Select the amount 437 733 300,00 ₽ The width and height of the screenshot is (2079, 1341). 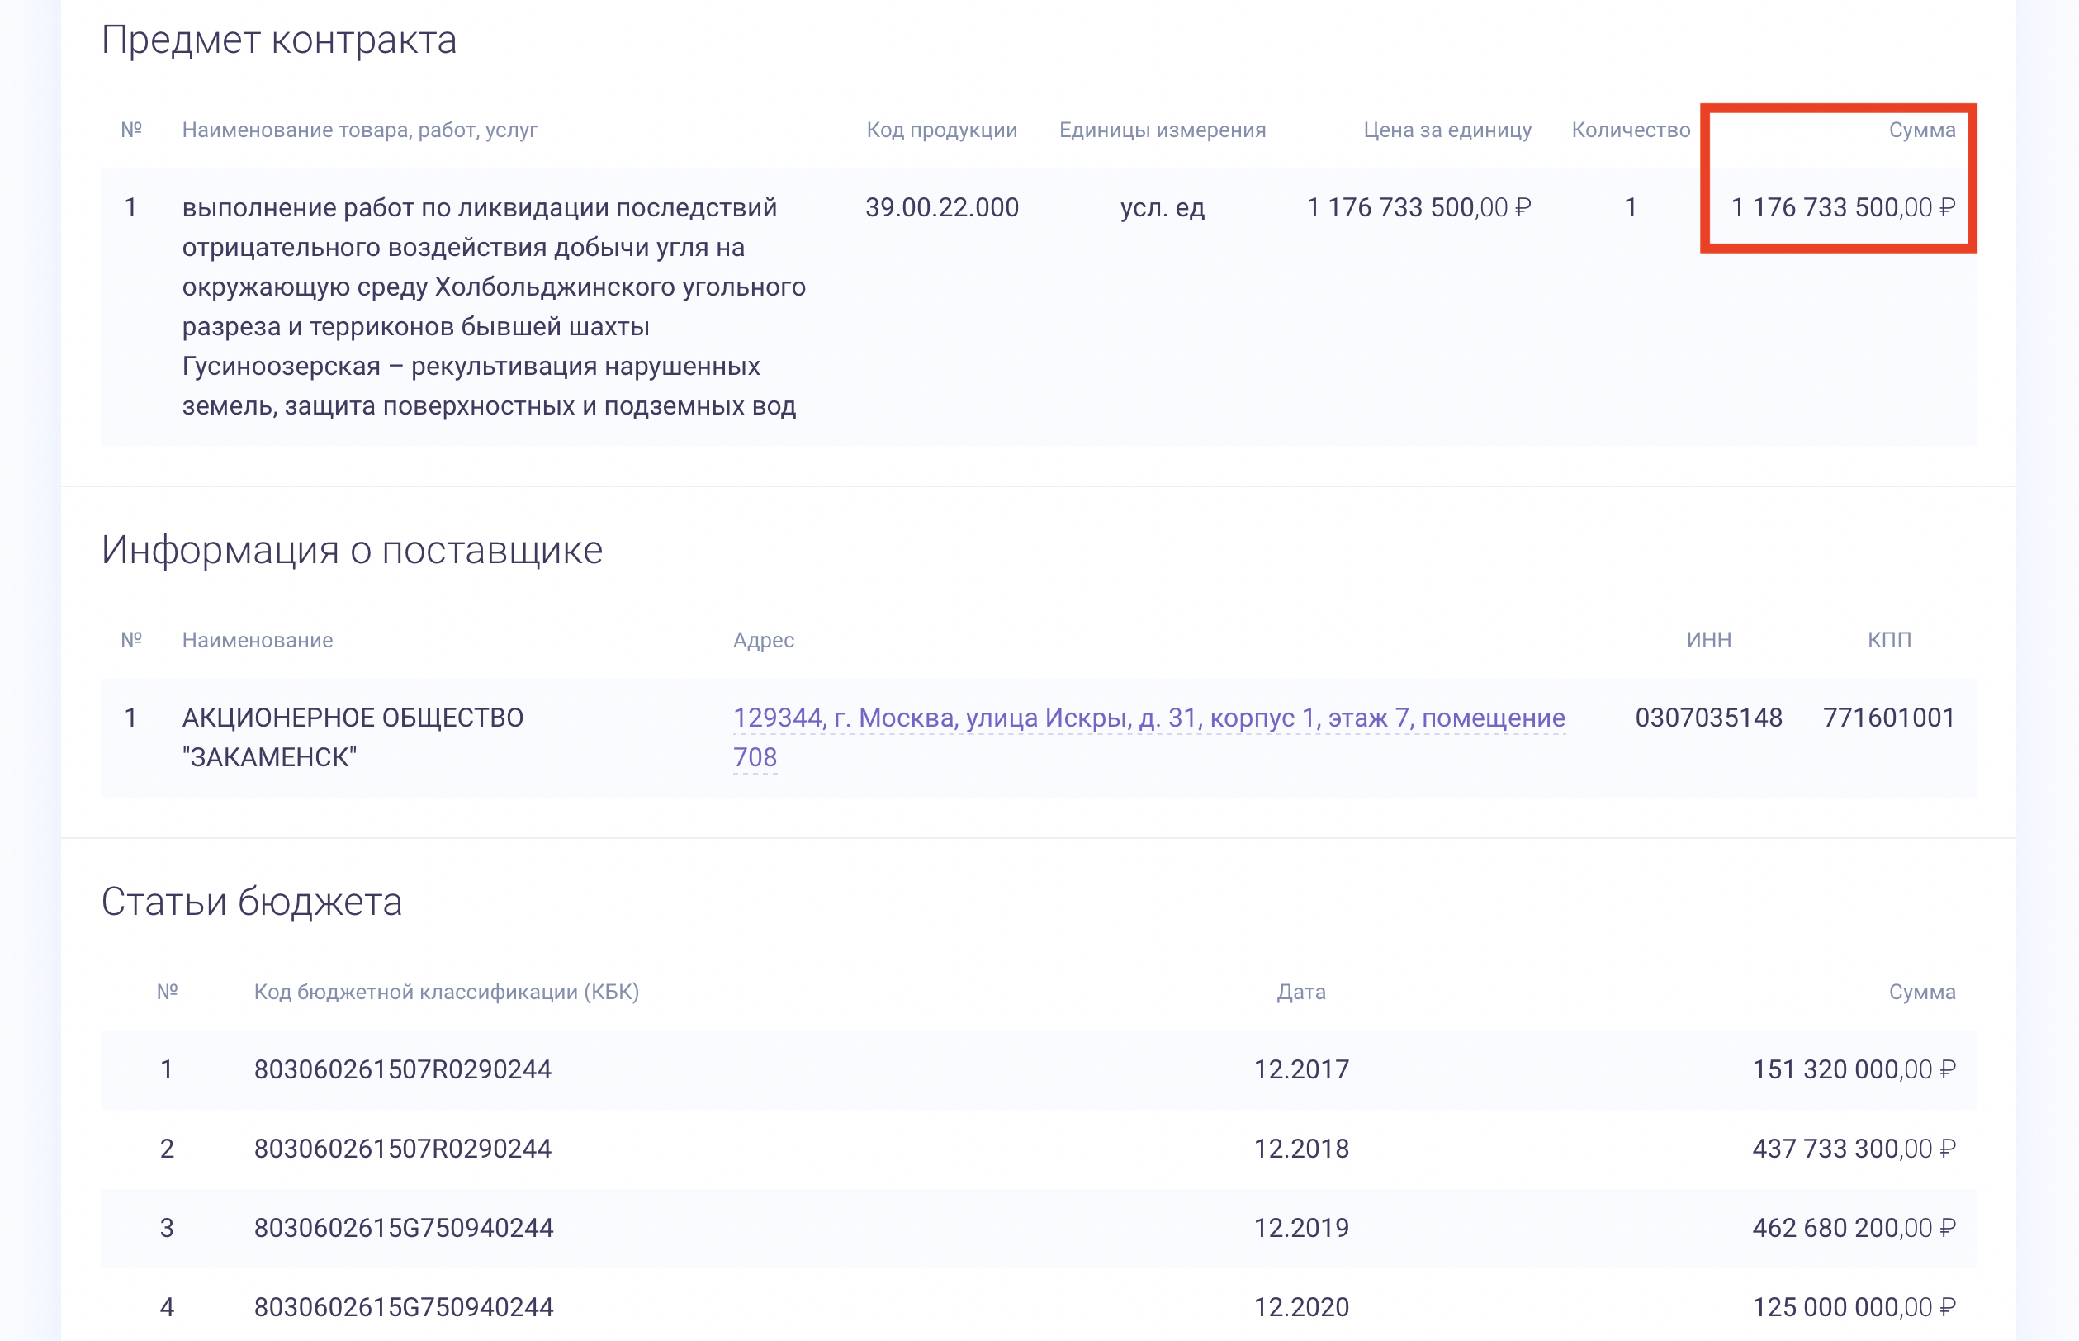(1854, 1149)
